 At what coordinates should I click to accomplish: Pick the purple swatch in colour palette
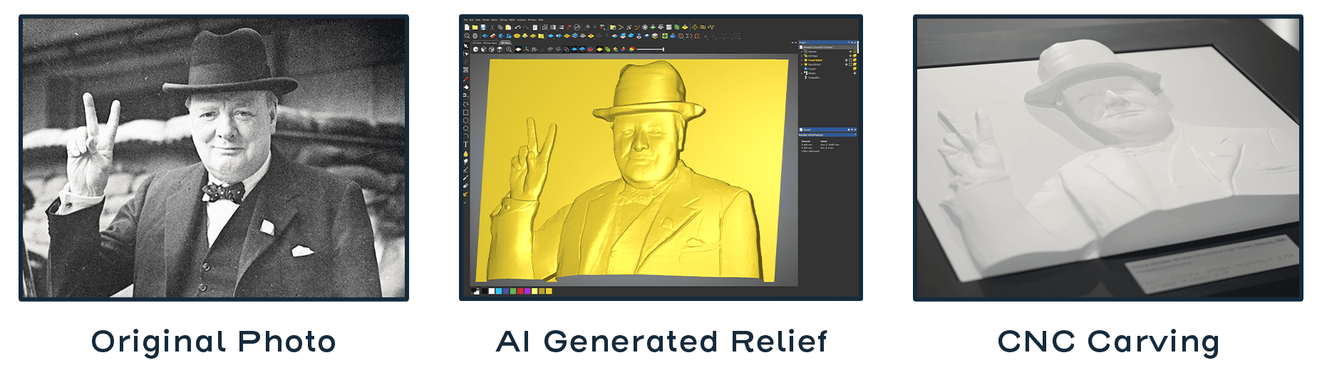[527, 291]
